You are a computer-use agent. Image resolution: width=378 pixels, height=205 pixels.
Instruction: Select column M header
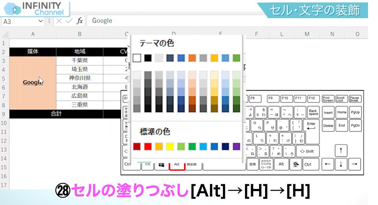click(307, 34)
